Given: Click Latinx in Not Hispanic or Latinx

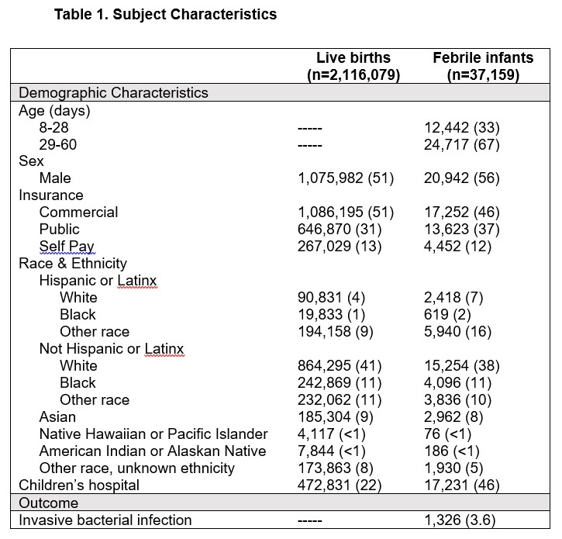Looking at the screenshot, I should [164, 349].
